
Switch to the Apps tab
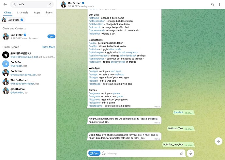coord(37,12)
